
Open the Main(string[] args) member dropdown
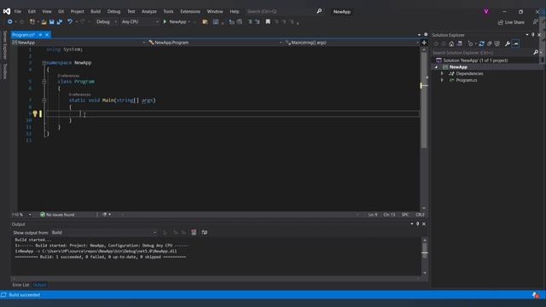click(x=351, y=43)
